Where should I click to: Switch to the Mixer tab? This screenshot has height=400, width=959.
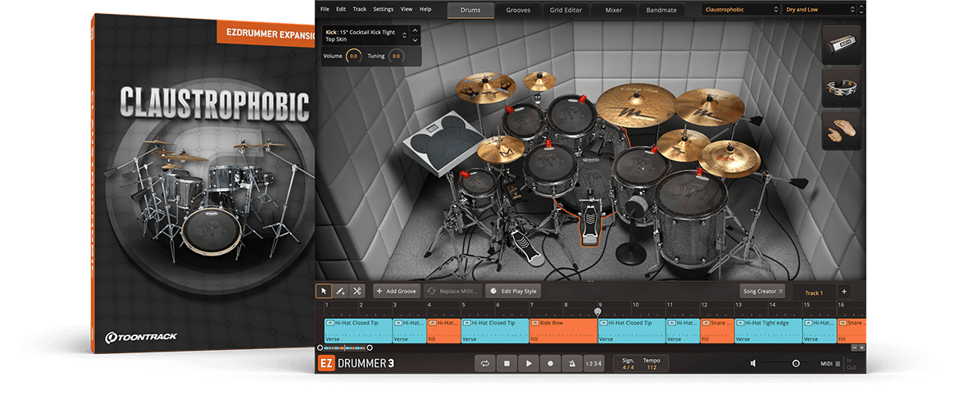click(x=613, y=10)
